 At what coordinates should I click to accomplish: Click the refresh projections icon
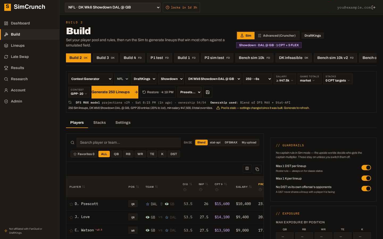tap(70, 103)
